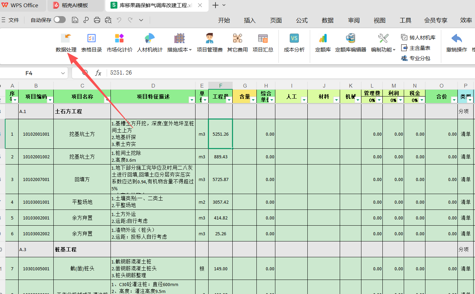Select the 桩基工程 section cell
Viewport: 475px width, 294px height.
(82, 249)
